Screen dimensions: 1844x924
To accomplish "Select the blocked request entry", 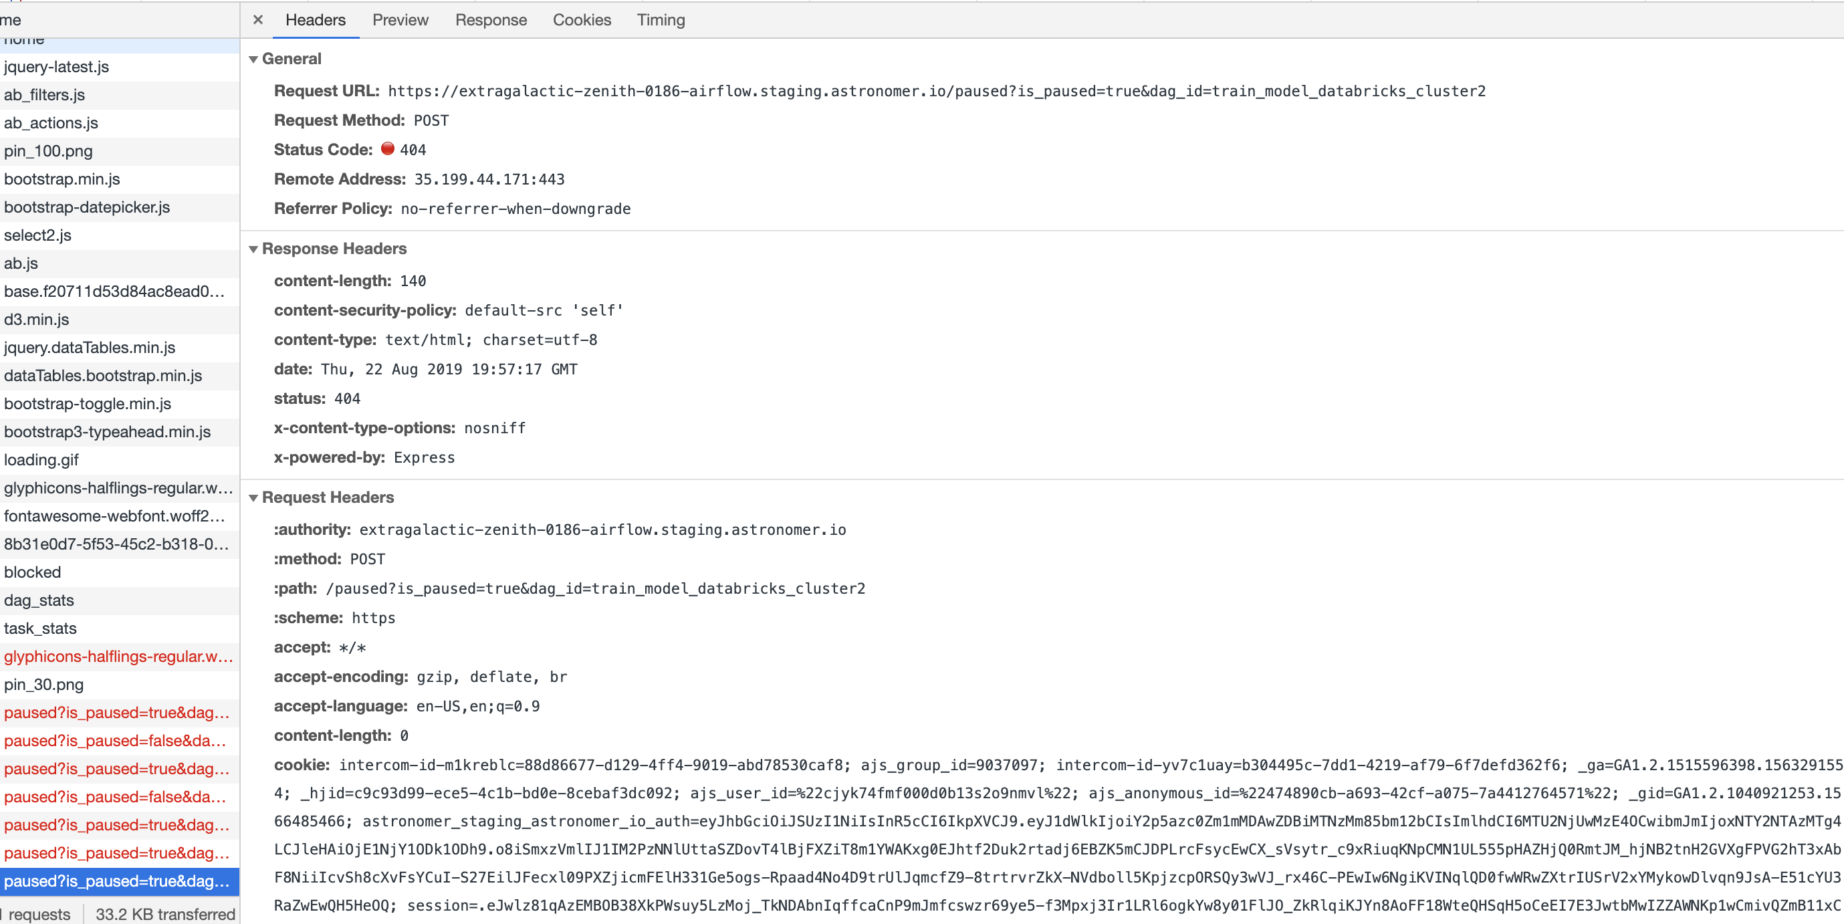I will pos(32,572).
